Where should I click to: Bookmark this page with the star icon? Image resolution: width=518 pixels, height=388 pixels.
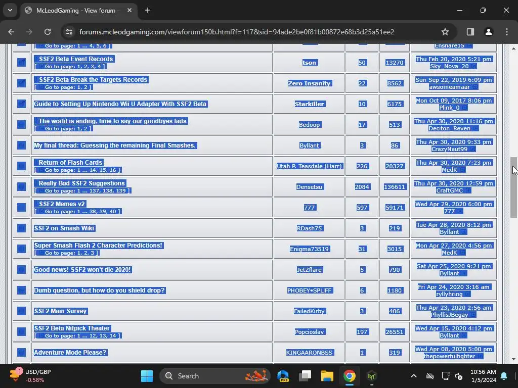(445, 32)
